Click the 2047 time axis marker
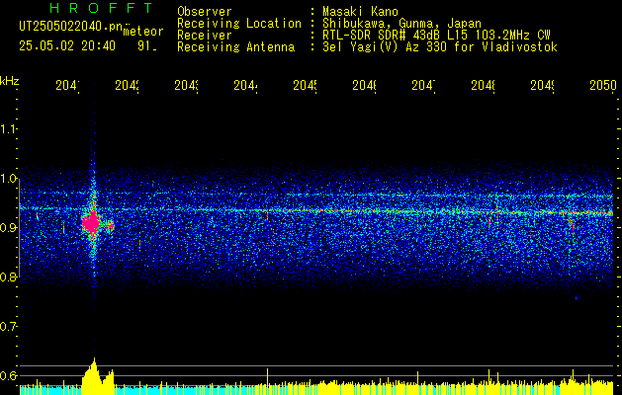622x395 pixels. 424,86
